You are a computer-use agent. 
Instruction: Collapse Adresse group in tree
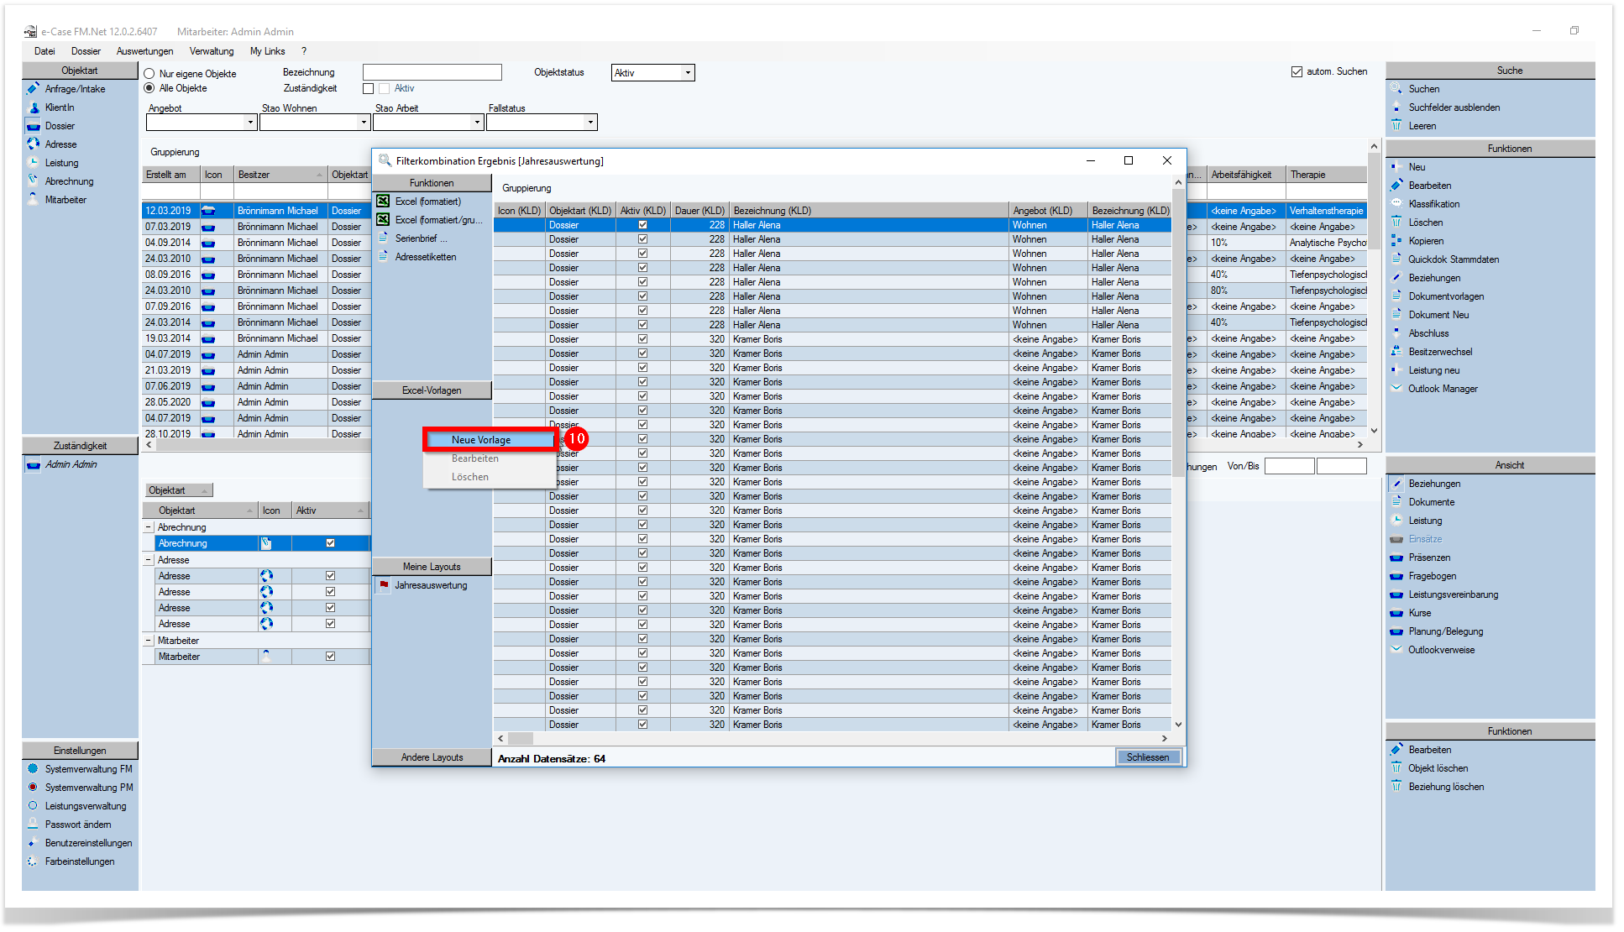coord(149,560)
